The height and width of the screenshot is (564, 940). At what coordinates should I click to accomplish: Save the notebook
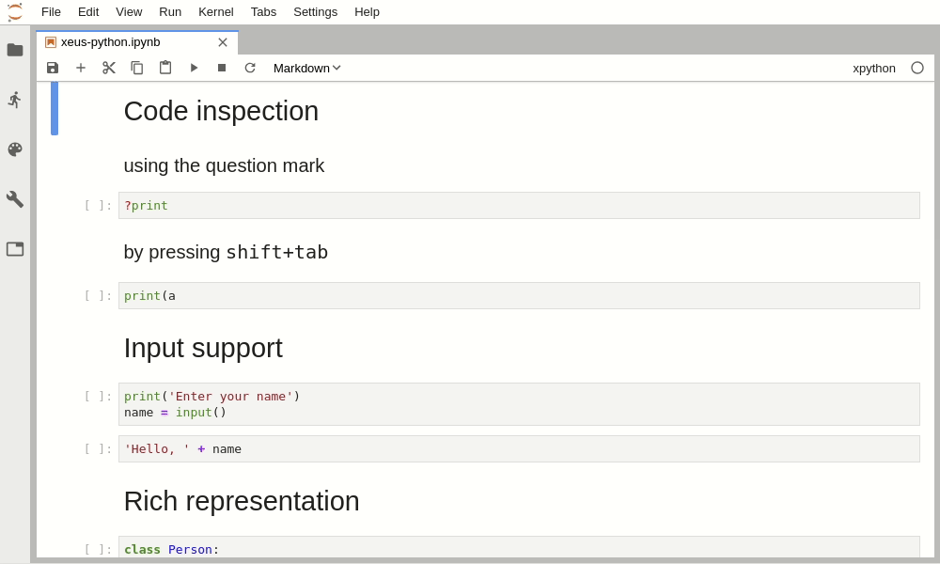click(53, 68)
